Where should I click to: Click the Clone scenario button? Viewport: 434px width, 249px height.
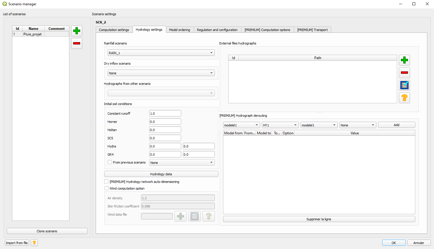point(47,231)
